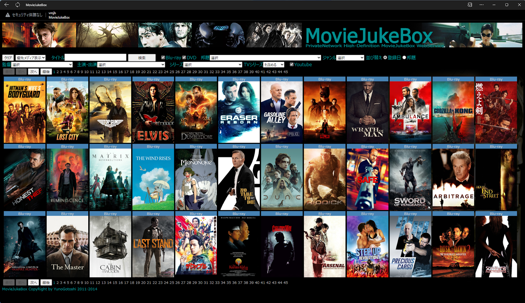Image resolution: width=525 pixels, height=303 pixels.
Task: Open the House at the End of the Street poster
Action: coord(496,179)
